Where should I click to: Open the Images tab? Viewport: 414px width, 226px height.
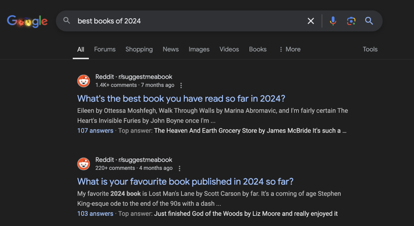coord(199,49)
